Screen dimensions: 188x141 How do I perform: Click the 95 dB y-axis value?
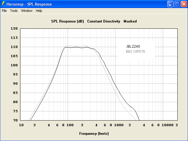[x=15, y=74]
